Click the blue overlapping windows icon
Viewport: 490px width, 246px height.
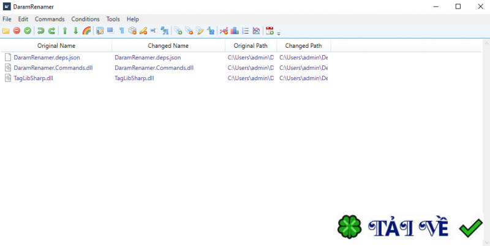111,31
